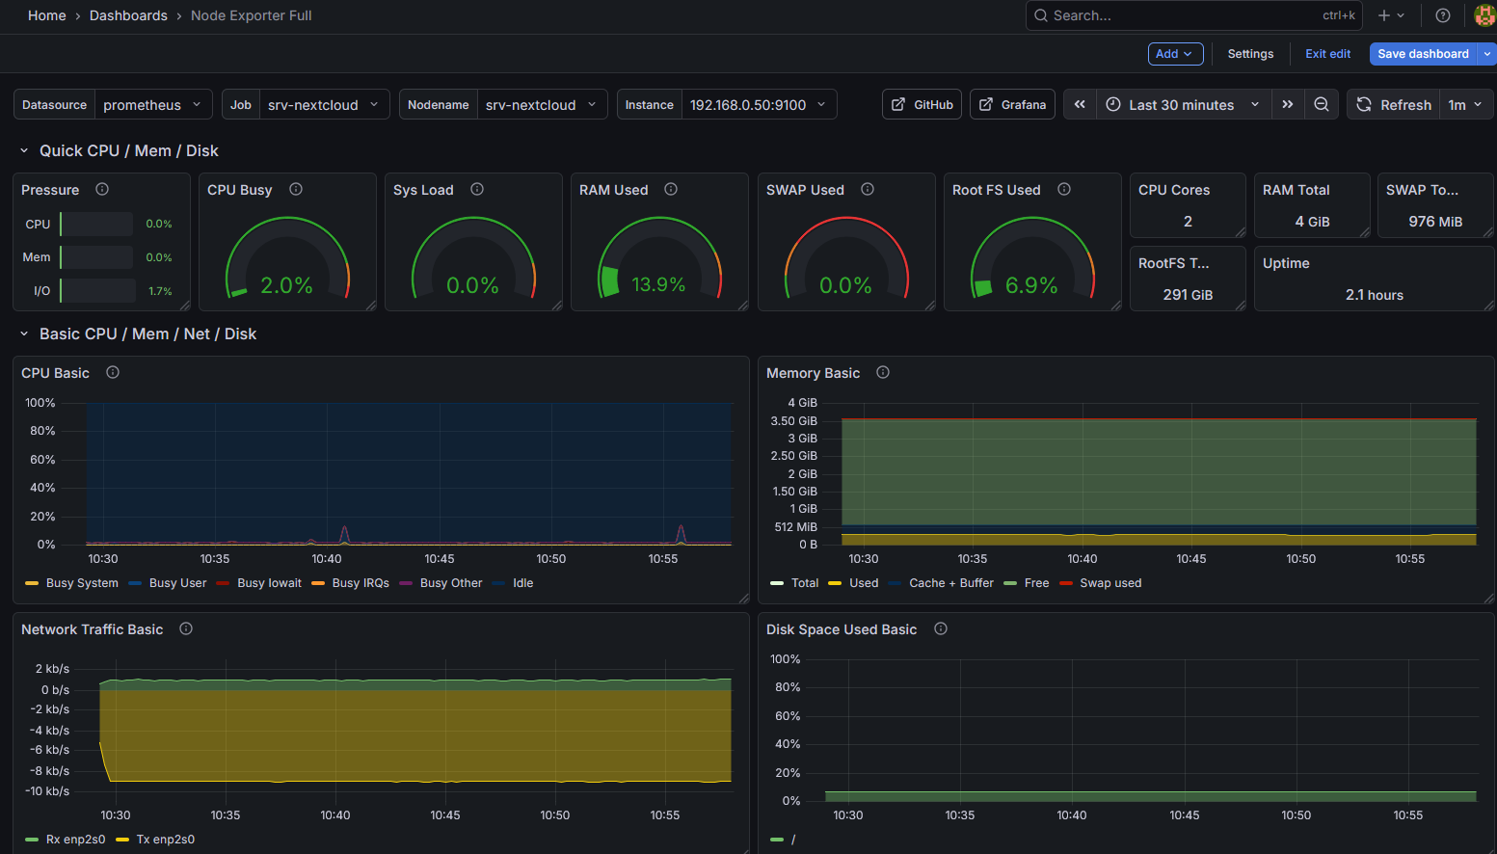Click Exit edit to leave edit mode
The height and width of the screenshot is (854, 1497).
pos(1327,54)
